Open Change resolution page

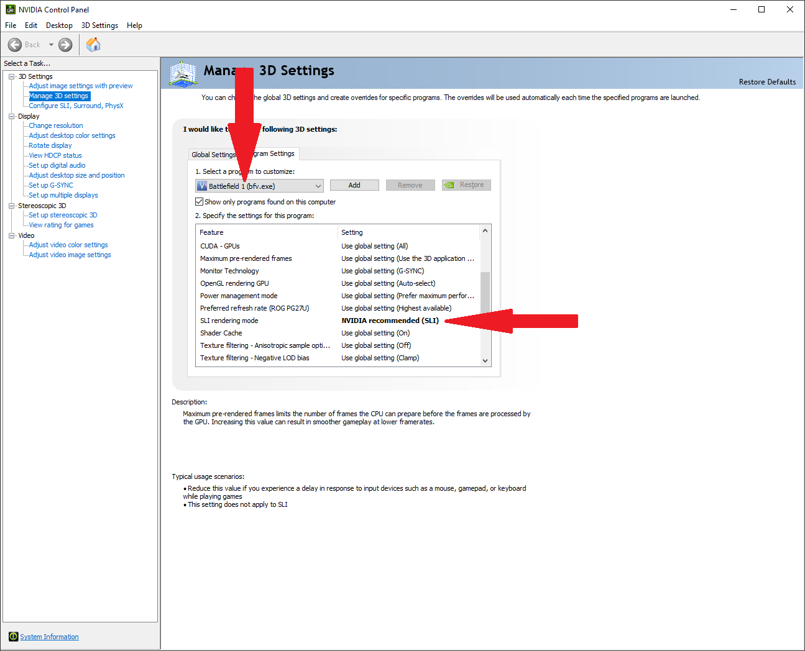tap(56, 125)
